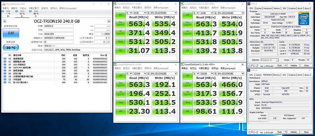Open test count dropdown in 32GiB 0Fill window

point(196,73)
